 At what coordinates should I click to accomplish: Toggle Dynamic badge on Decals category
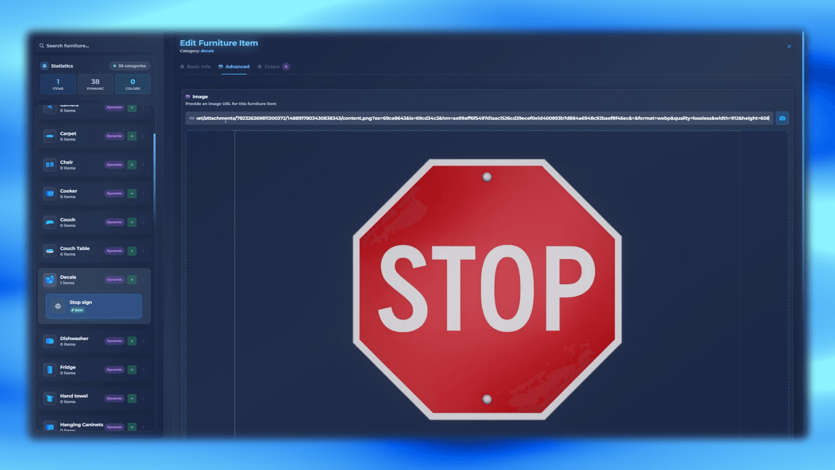click(x=114, y=280)
